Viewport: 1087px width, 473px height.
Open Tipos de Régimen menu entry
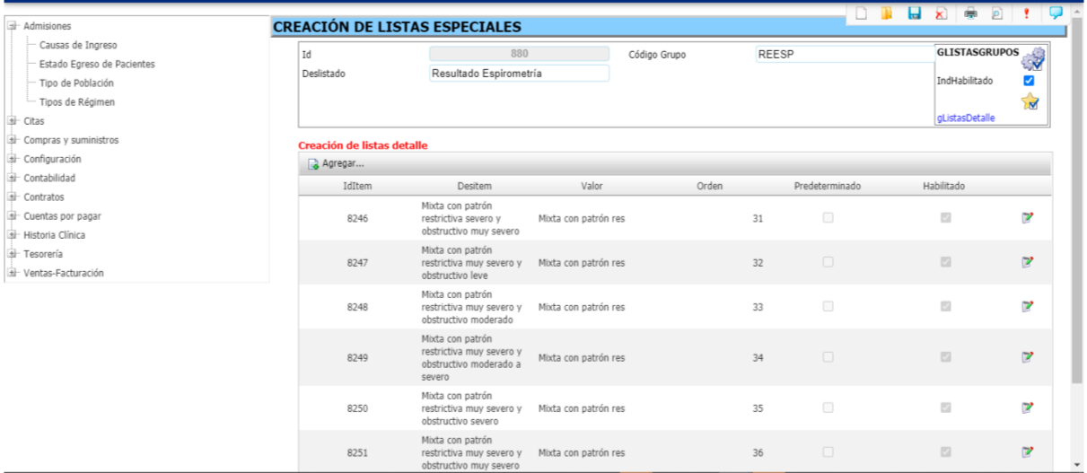[77, 102]
